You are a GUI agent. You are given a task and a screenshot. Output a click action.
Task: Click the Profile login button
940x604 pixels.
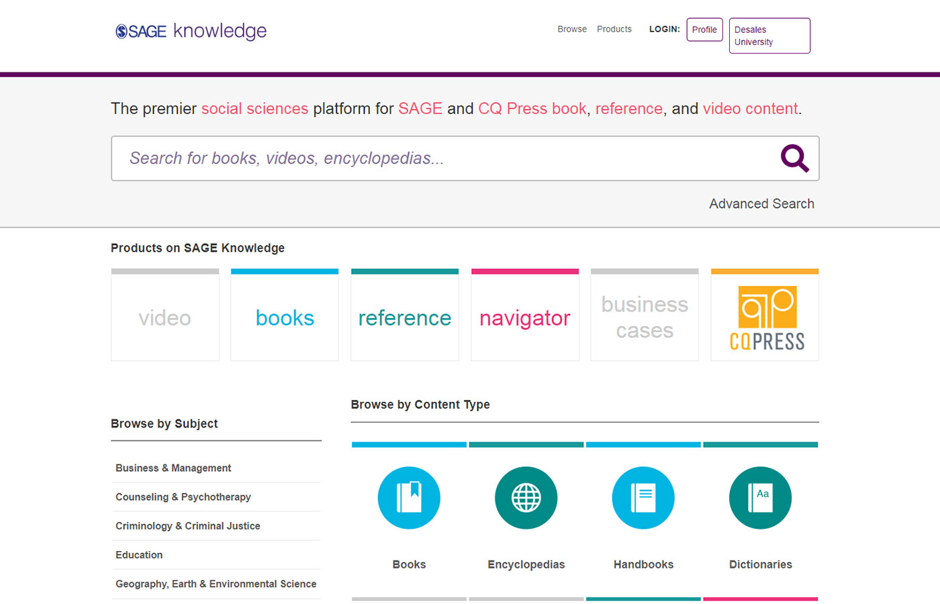[x=704, y=30]
